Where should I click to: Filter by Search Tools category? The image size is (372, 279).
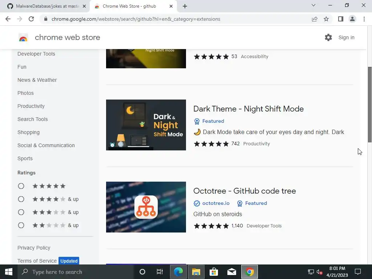click(x=32, y=119)
